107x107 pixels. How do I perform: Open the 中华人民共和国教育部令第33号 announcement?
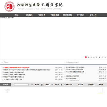75,72
